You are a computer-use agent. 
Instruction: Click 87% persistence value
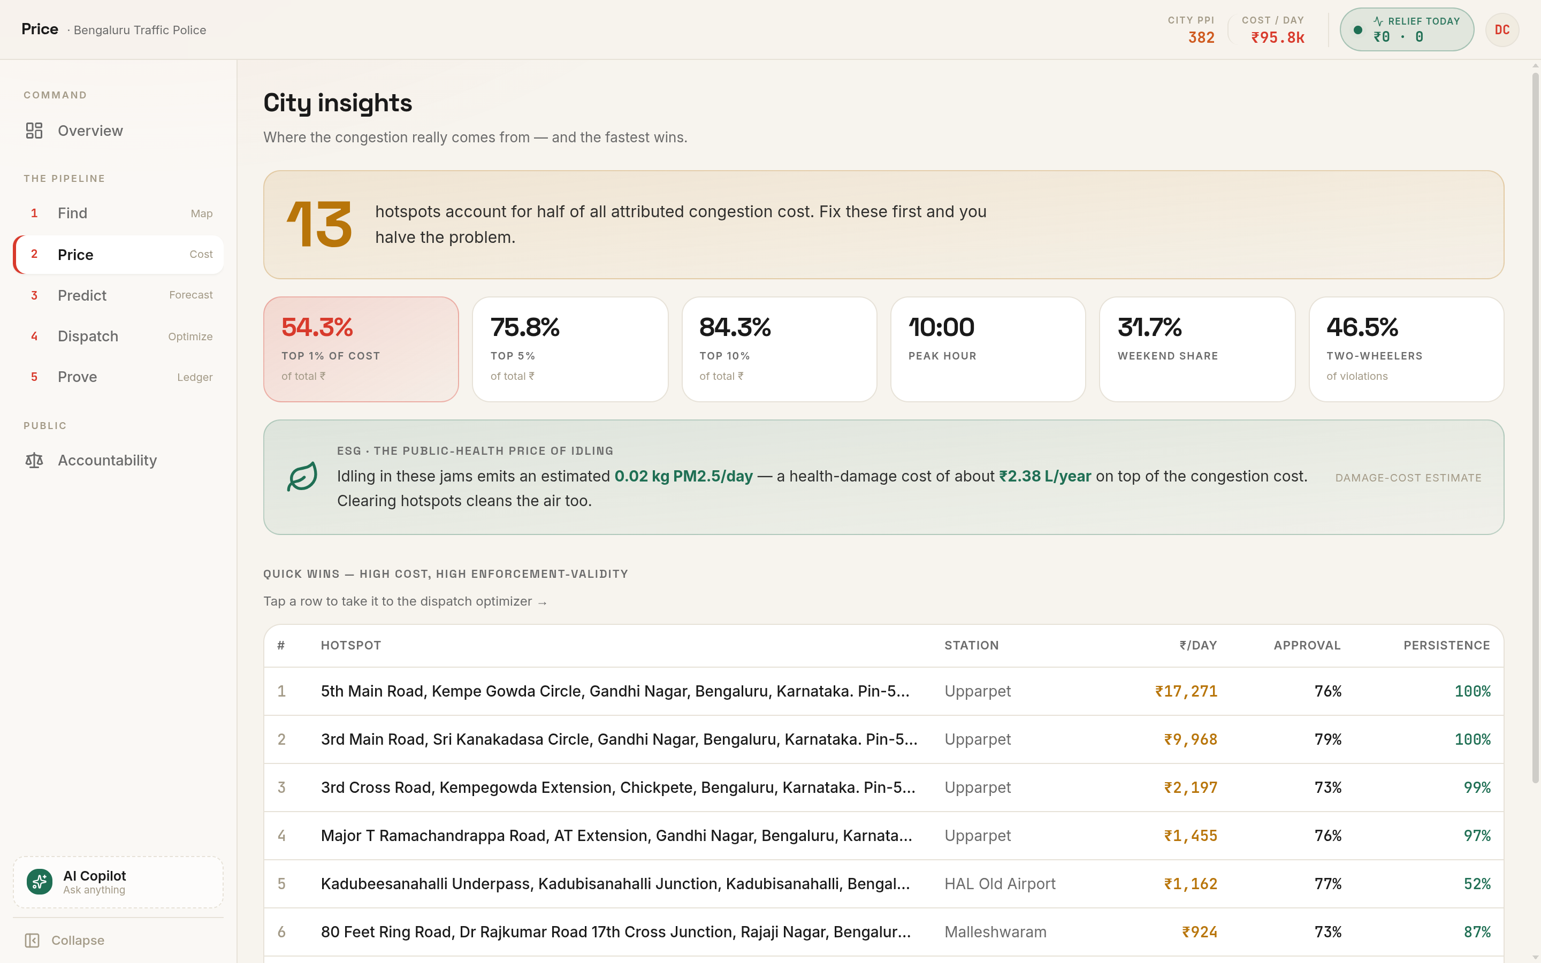(x=1477, y=933)
